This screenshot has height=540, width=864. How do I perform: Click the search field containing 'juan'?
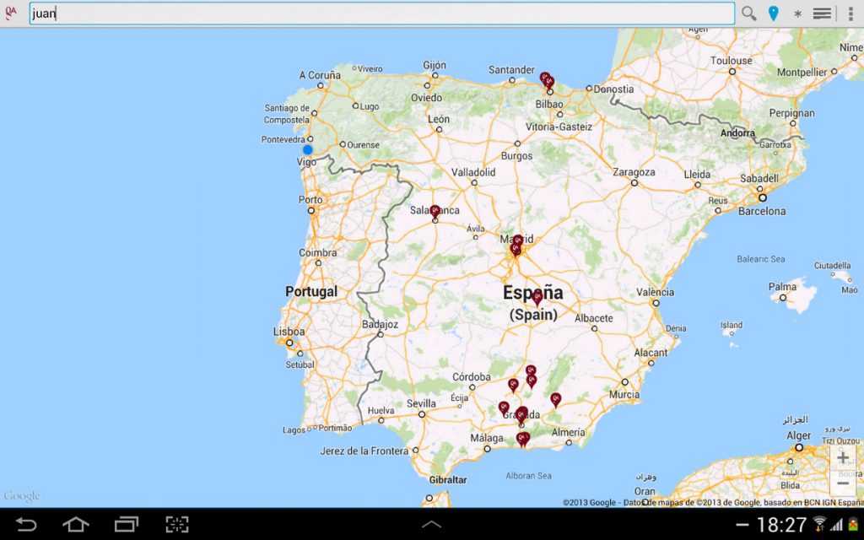(381, 13)
